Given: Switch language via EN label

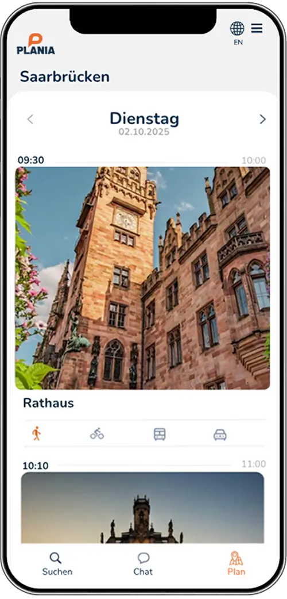Looking at the screenshot, I should (x=238, y=43).
